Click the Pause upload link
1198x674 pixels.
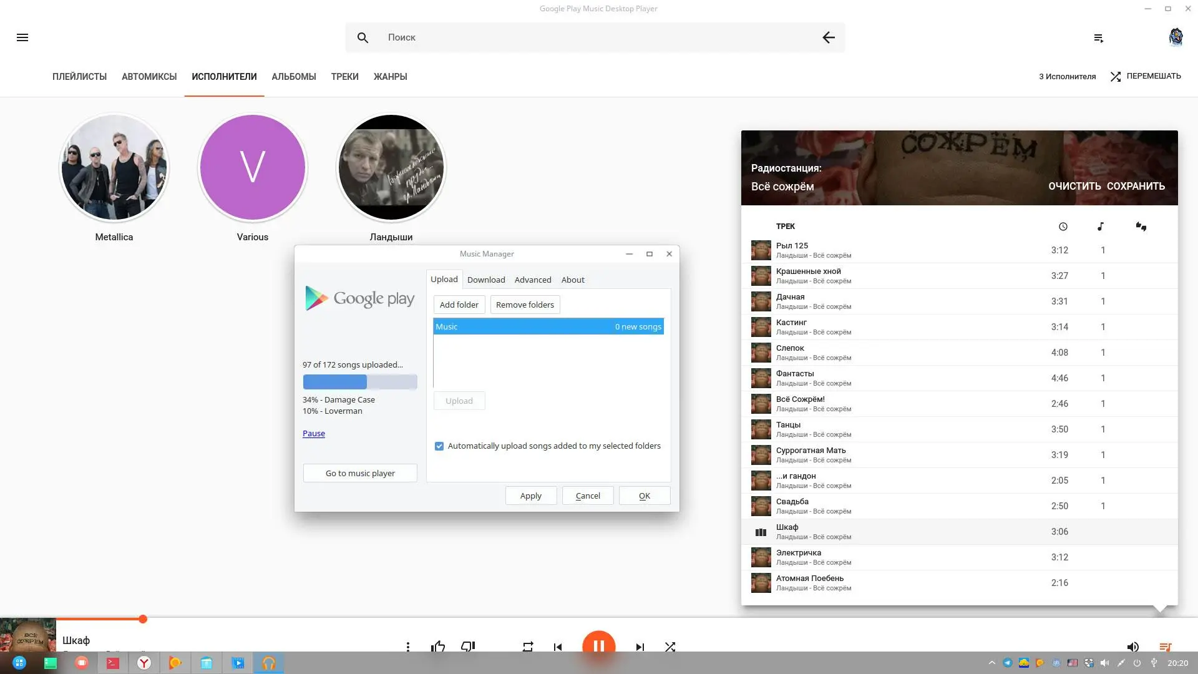(x=314, y=433)
